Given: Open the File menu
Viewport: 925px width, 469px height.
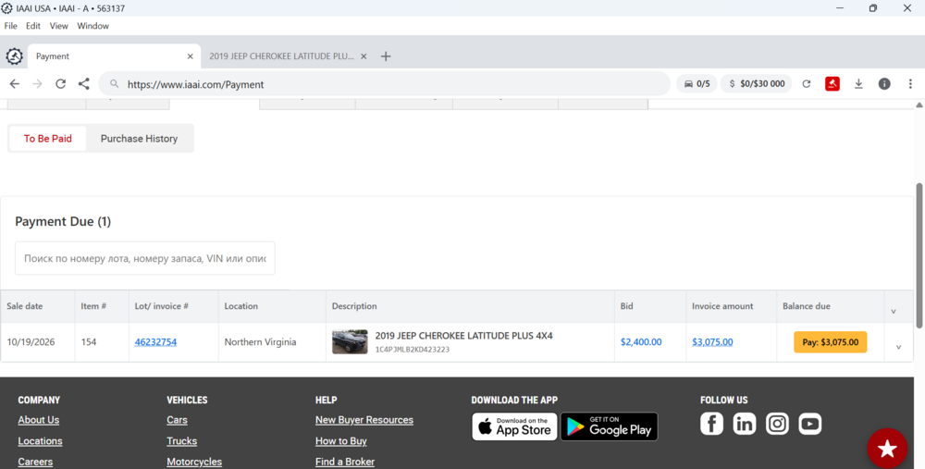Looking at the screenshot, I should 10,26.
